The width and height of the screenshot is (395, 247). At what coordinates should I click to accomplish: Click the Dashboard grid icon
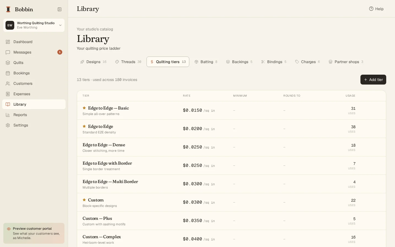(8, 42)
